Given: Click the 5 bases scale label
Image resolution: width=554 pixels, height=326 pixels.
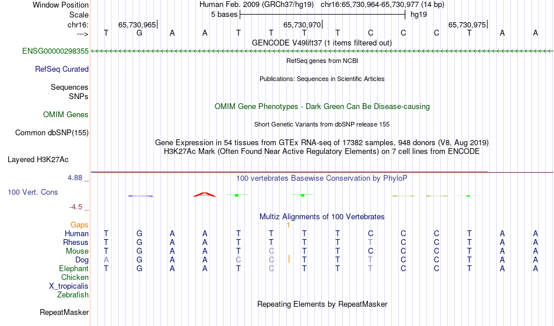Looking at the screenshot, I should pos(225,15).
